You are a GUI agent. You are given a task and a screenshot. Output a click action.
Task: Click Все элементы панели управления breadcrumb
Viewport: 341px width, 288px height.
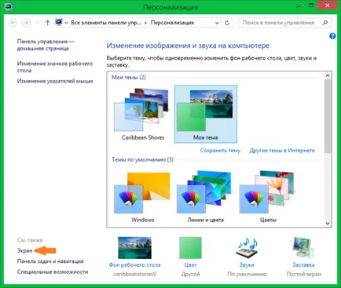click(x=106, y=23)
